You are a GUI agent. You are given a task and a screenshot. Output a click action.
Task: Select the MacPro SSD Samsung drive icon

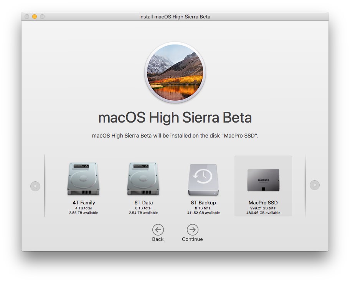click(x=263, y=180)
